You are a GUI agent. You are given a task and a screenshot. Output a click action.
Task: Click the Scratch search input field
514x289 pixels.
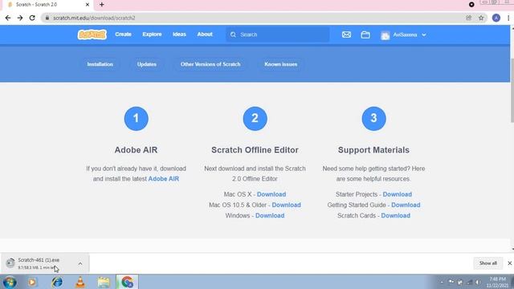coord(278,35)
